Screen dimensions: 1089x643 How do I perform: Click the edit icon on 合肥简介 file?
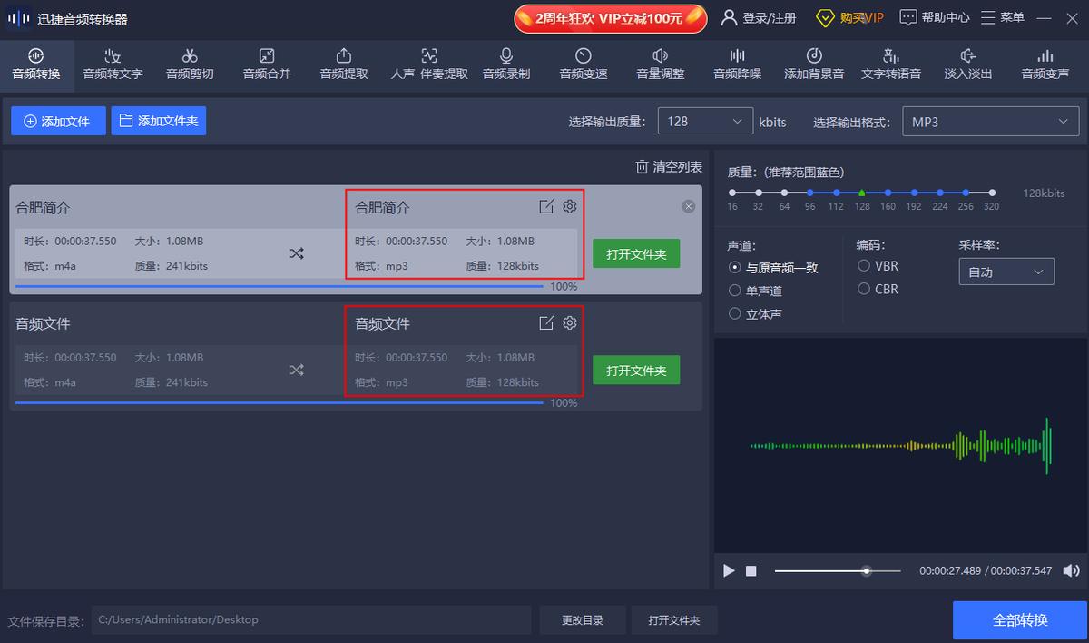pos(546,206)
